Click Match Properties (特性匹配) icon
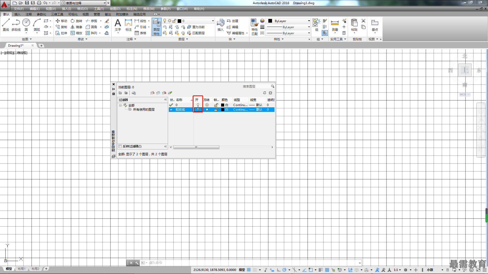Screen dimensions: 488x274 [254, 27]
